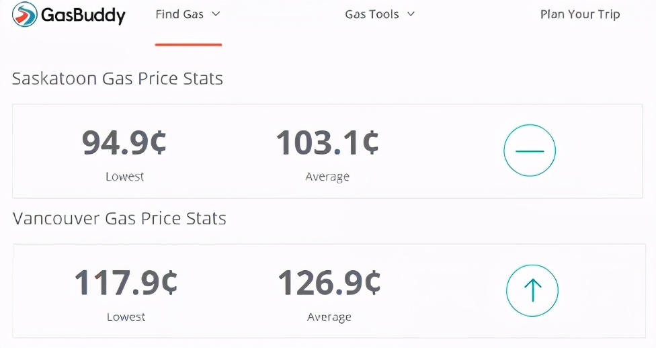This screenshot has height=348, width=656.
Task: Click the GasBuddy logo icon
Action: coord(25,14)
